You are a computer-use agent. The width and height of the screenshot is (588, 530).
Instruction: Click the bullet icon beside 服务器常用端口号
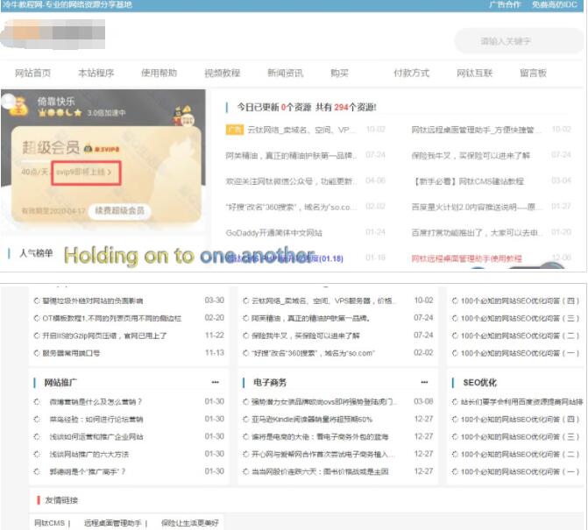[x=37, y=353]
